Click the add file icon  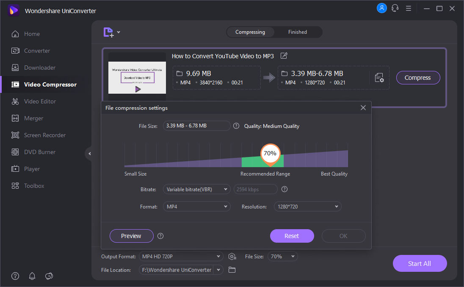click(109, 32)
